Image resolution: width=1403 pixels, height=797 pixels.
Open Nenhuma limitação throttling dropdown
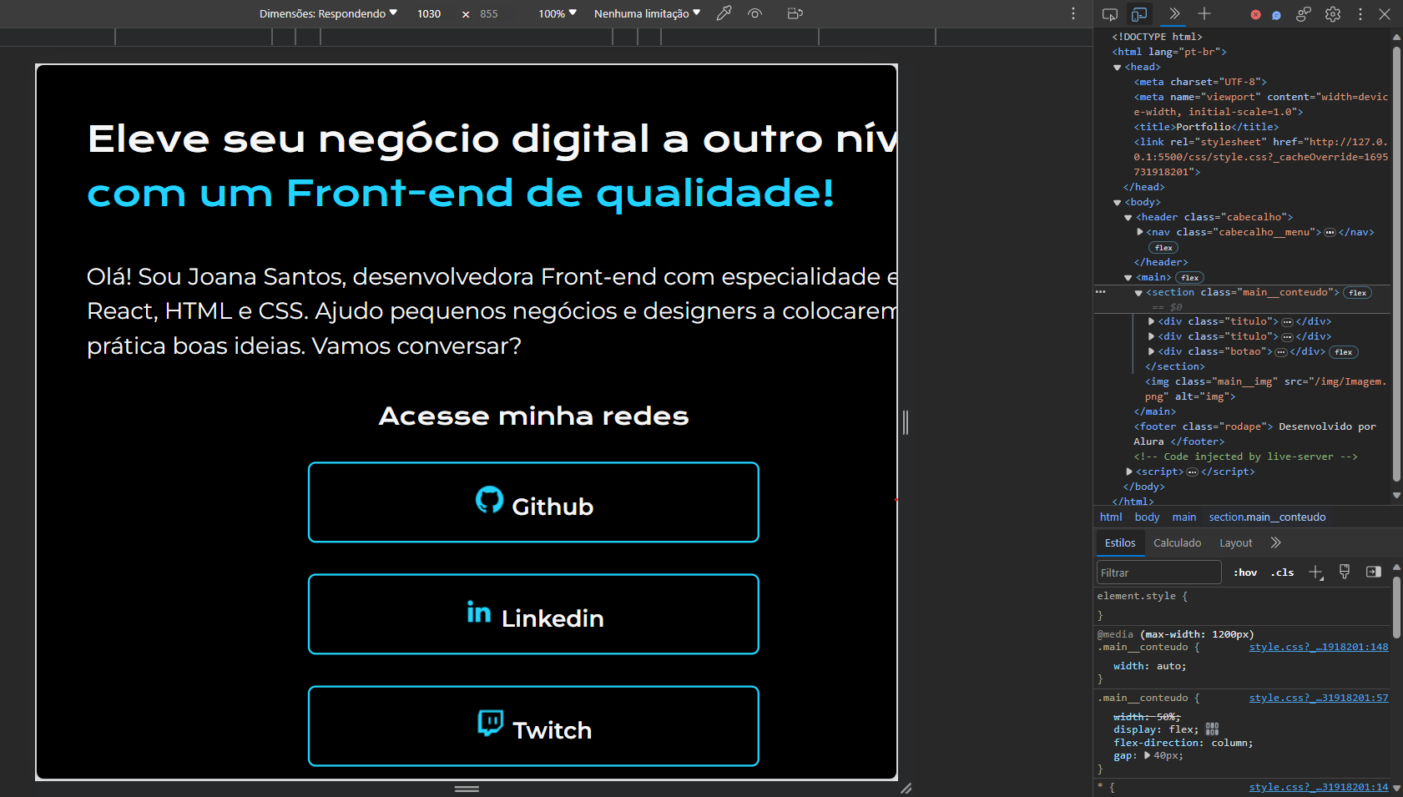647,13
